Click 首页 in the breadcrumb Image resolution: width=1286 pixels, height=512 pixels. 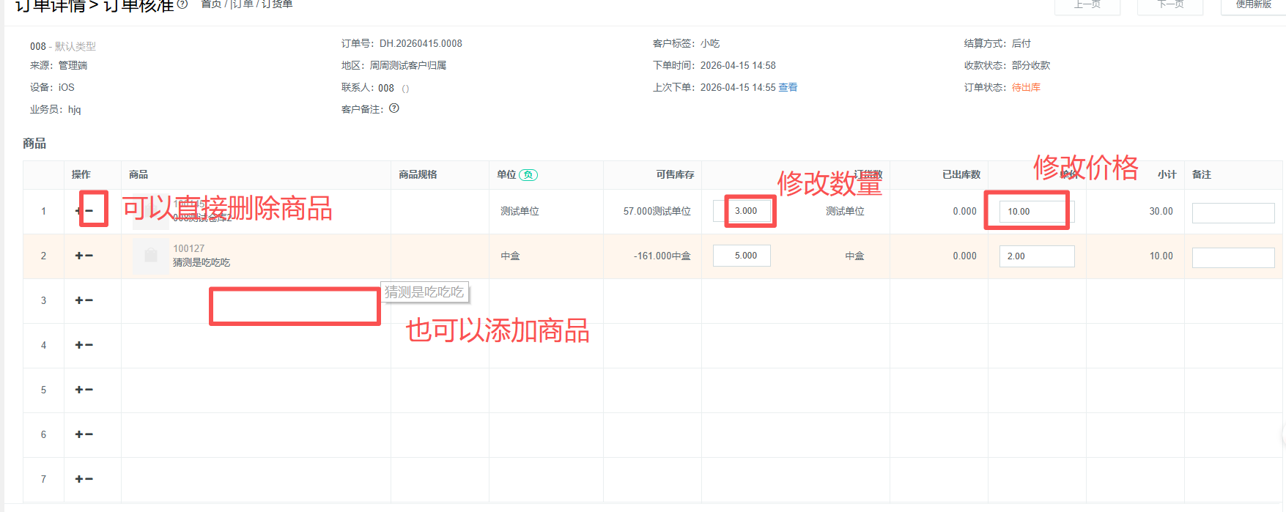pos(211,4)
